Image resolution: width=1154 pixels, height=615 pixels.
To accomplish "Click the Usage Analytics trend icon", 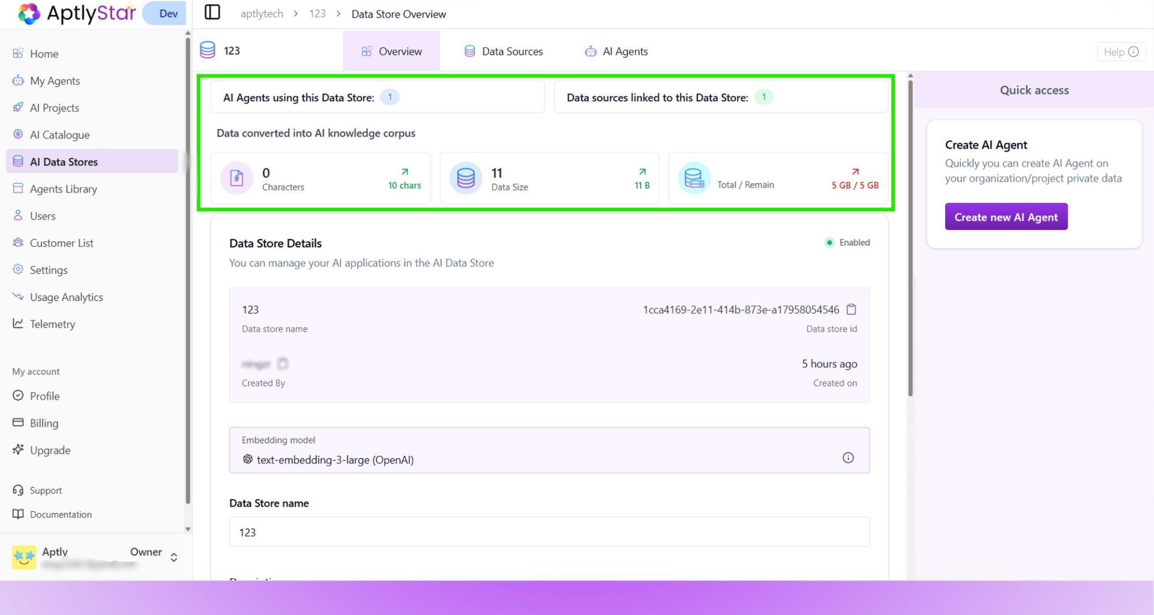I will pos(18,297).
